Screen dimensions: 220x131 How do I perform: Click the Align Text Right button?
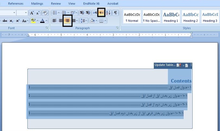click(x=67, y=21)
